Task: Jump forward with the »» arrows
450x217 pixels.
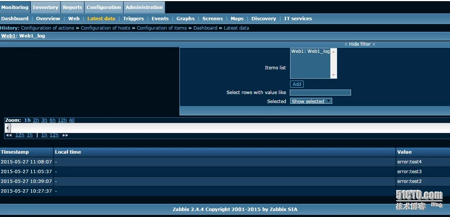Action: click(x=65, y=135)
